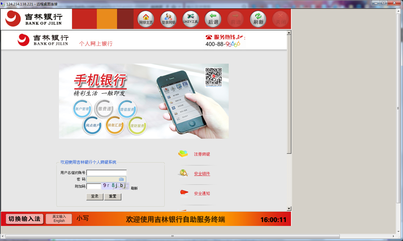Screen dimensions: 403x241
Task: Open the UKEY工具 toolbar button
Action: (191, 19)
